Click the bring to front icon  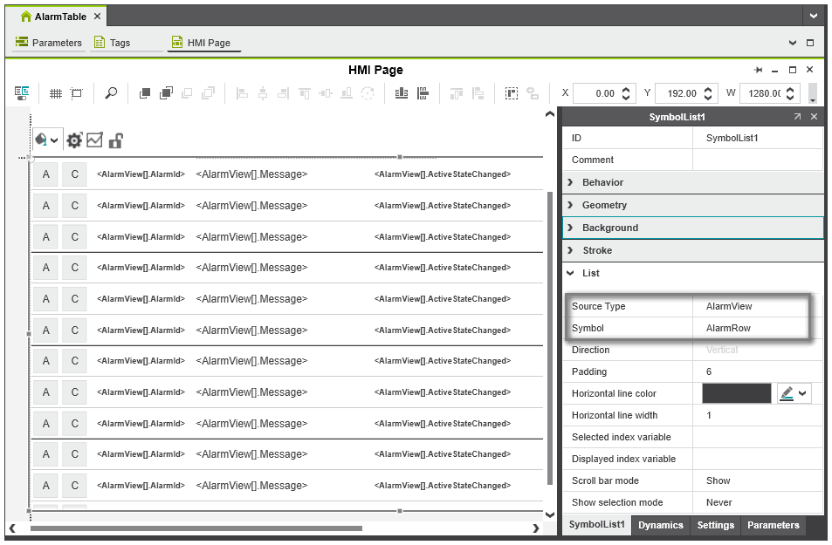click(145, 93)
